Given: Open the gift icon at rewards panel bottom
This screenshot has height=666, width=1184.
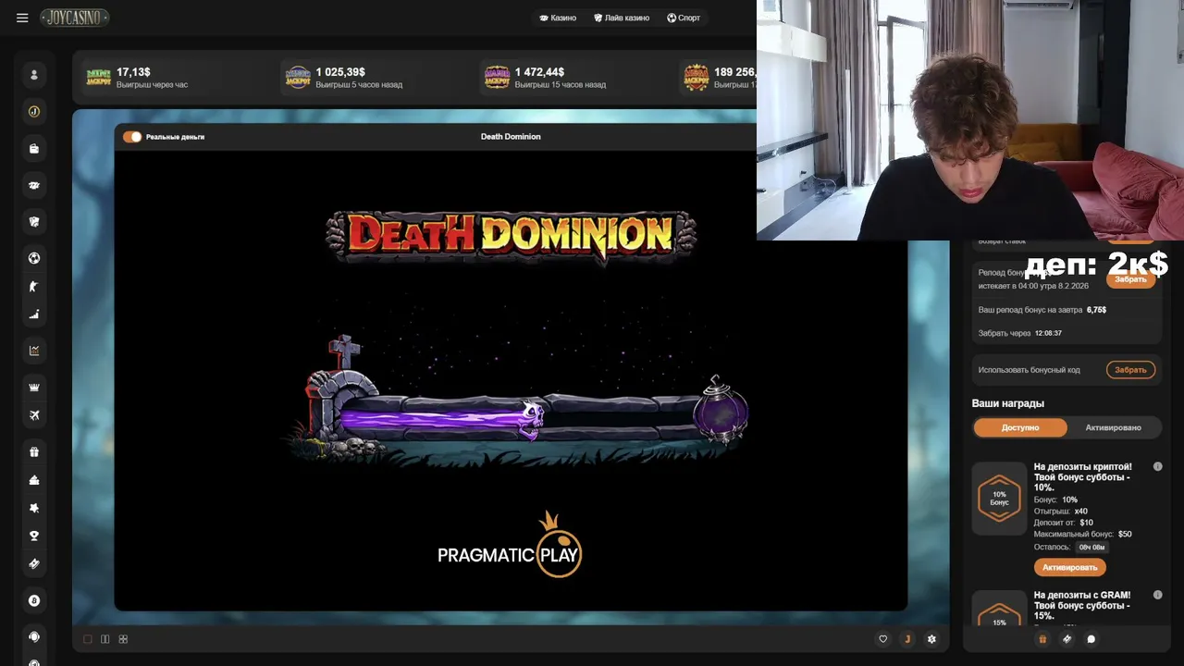Looking at the screenshot, I should point(1042,638).
